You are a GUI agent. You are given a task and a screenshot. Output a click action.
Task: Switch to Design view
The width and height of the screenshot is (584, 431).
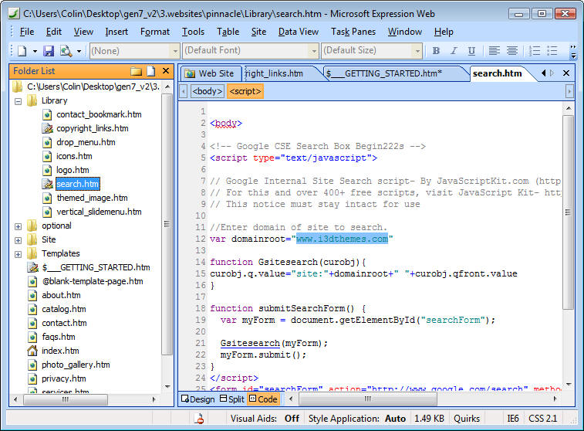(x=197, y=399)
